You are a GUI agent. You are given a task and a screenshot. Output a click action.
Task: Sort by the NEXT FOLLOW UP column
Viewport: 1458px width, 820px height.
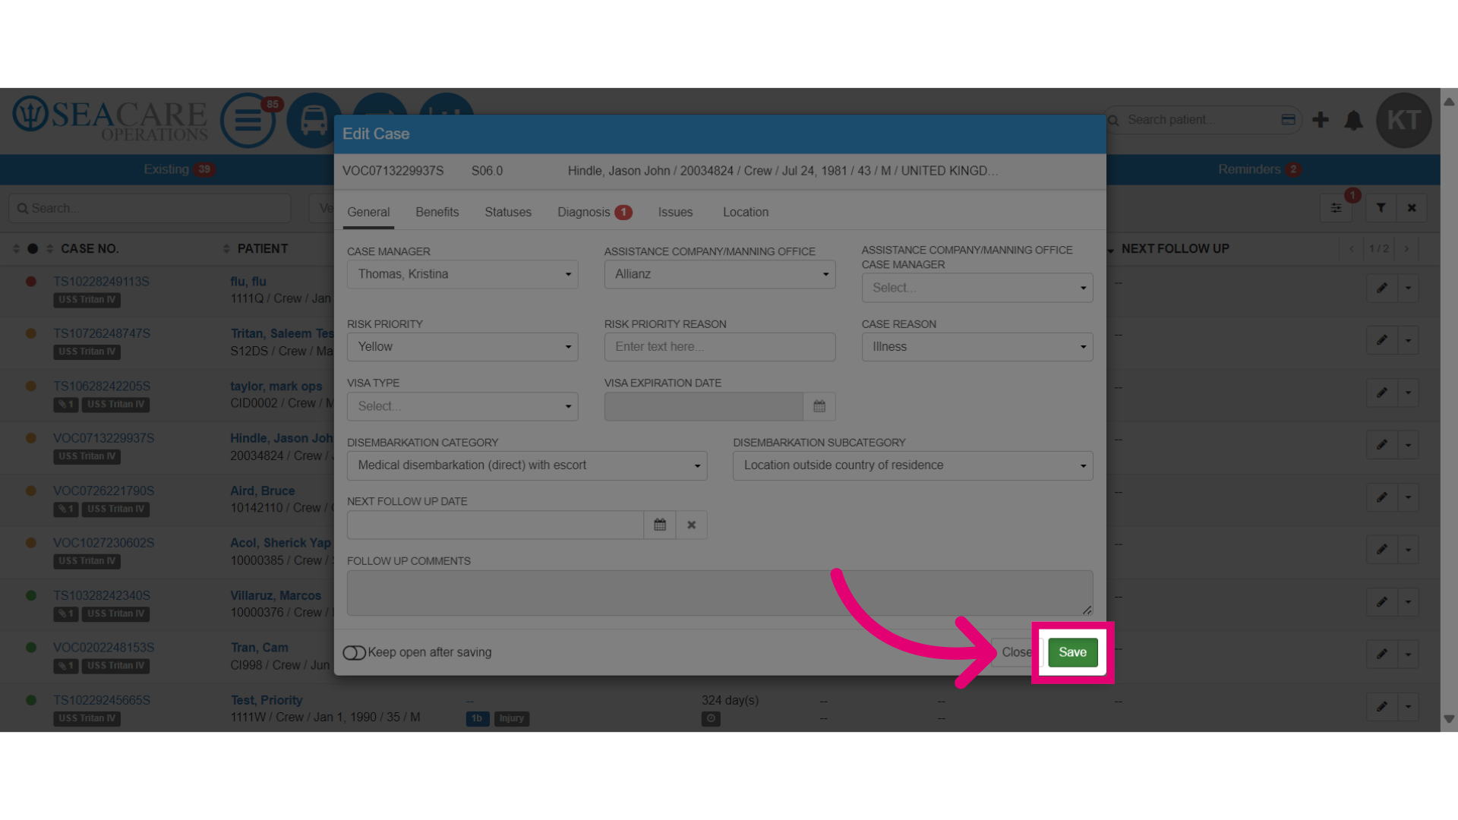pyautogui.click(x=1175, y=249)
